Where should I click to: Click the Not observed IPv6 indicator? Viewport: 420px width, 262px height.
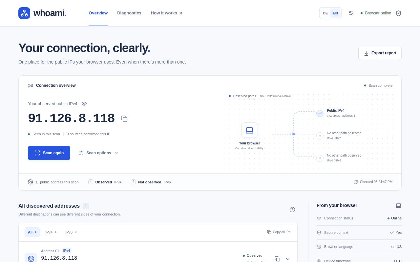point(151,182)
